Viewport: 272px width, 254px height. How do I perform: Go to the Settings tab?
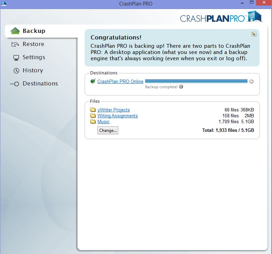(34, 57)
